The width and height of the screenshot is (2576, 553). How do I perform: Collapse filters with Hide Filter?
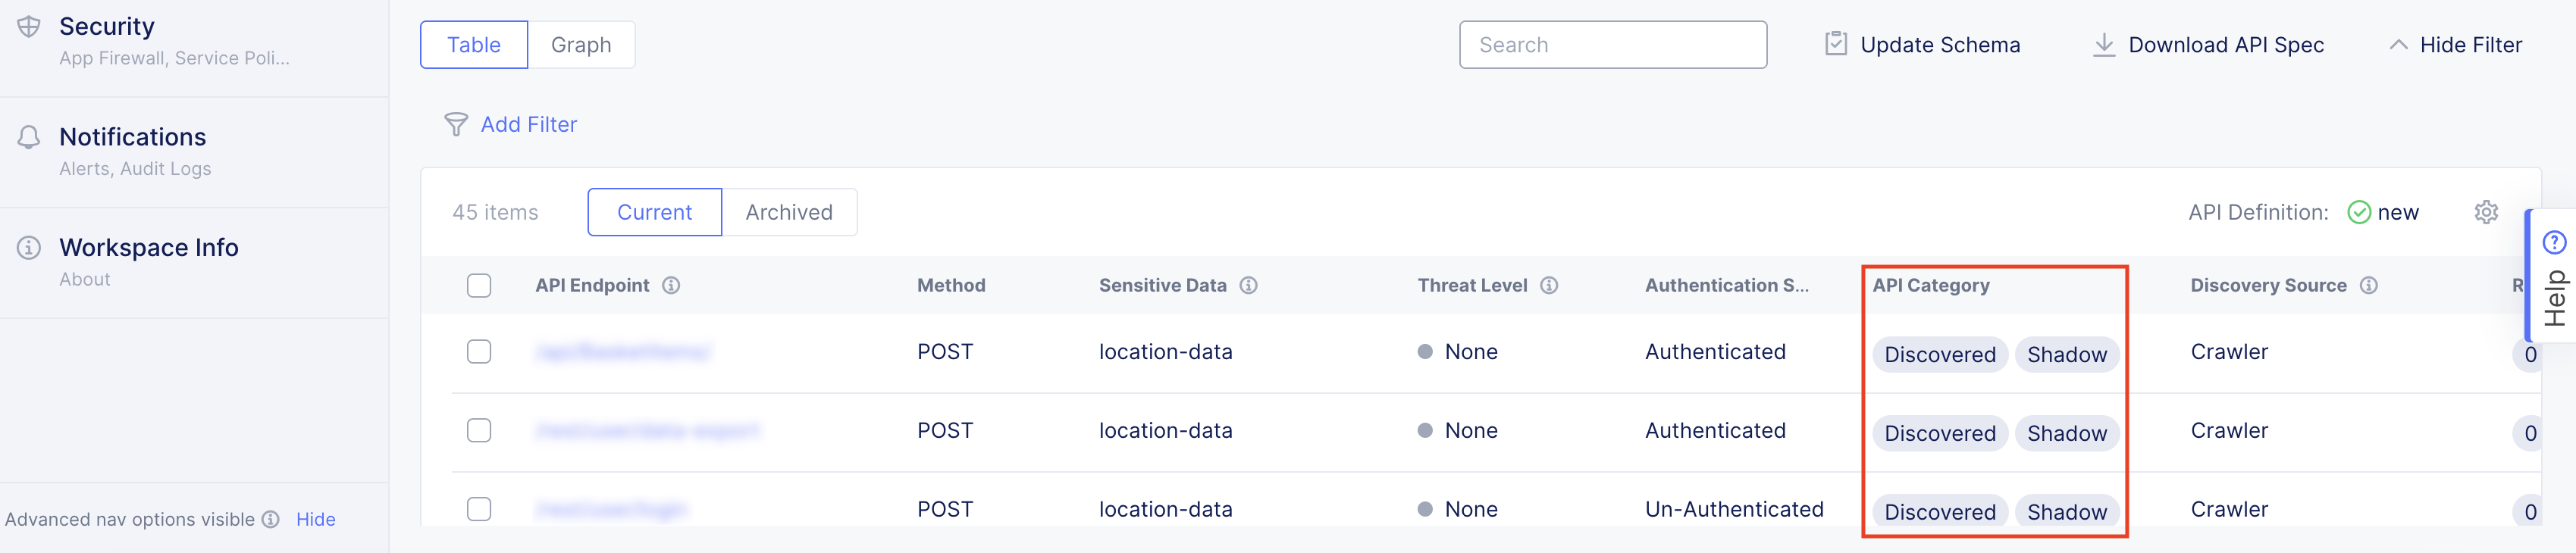tap(2456, 45)
